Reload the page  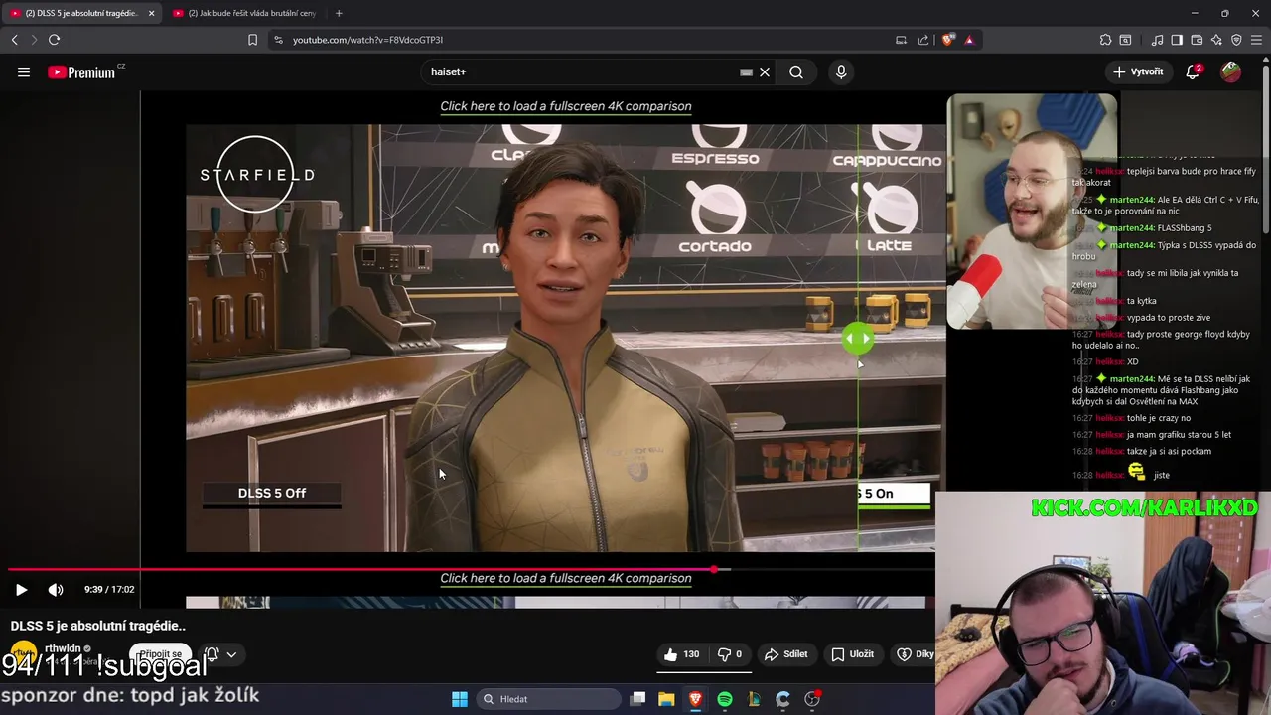54,40
